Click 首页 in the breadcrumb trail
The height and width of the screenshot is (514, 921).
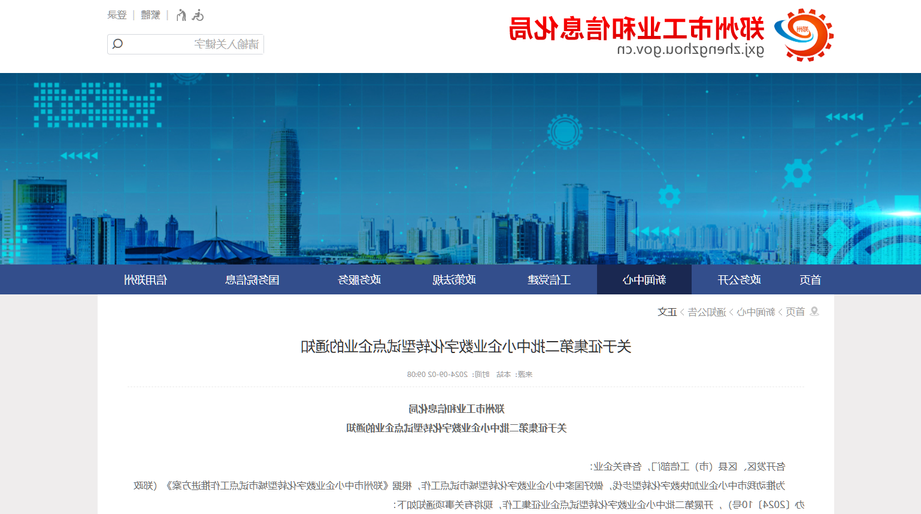pyautogui.click(x=795, y=312)
